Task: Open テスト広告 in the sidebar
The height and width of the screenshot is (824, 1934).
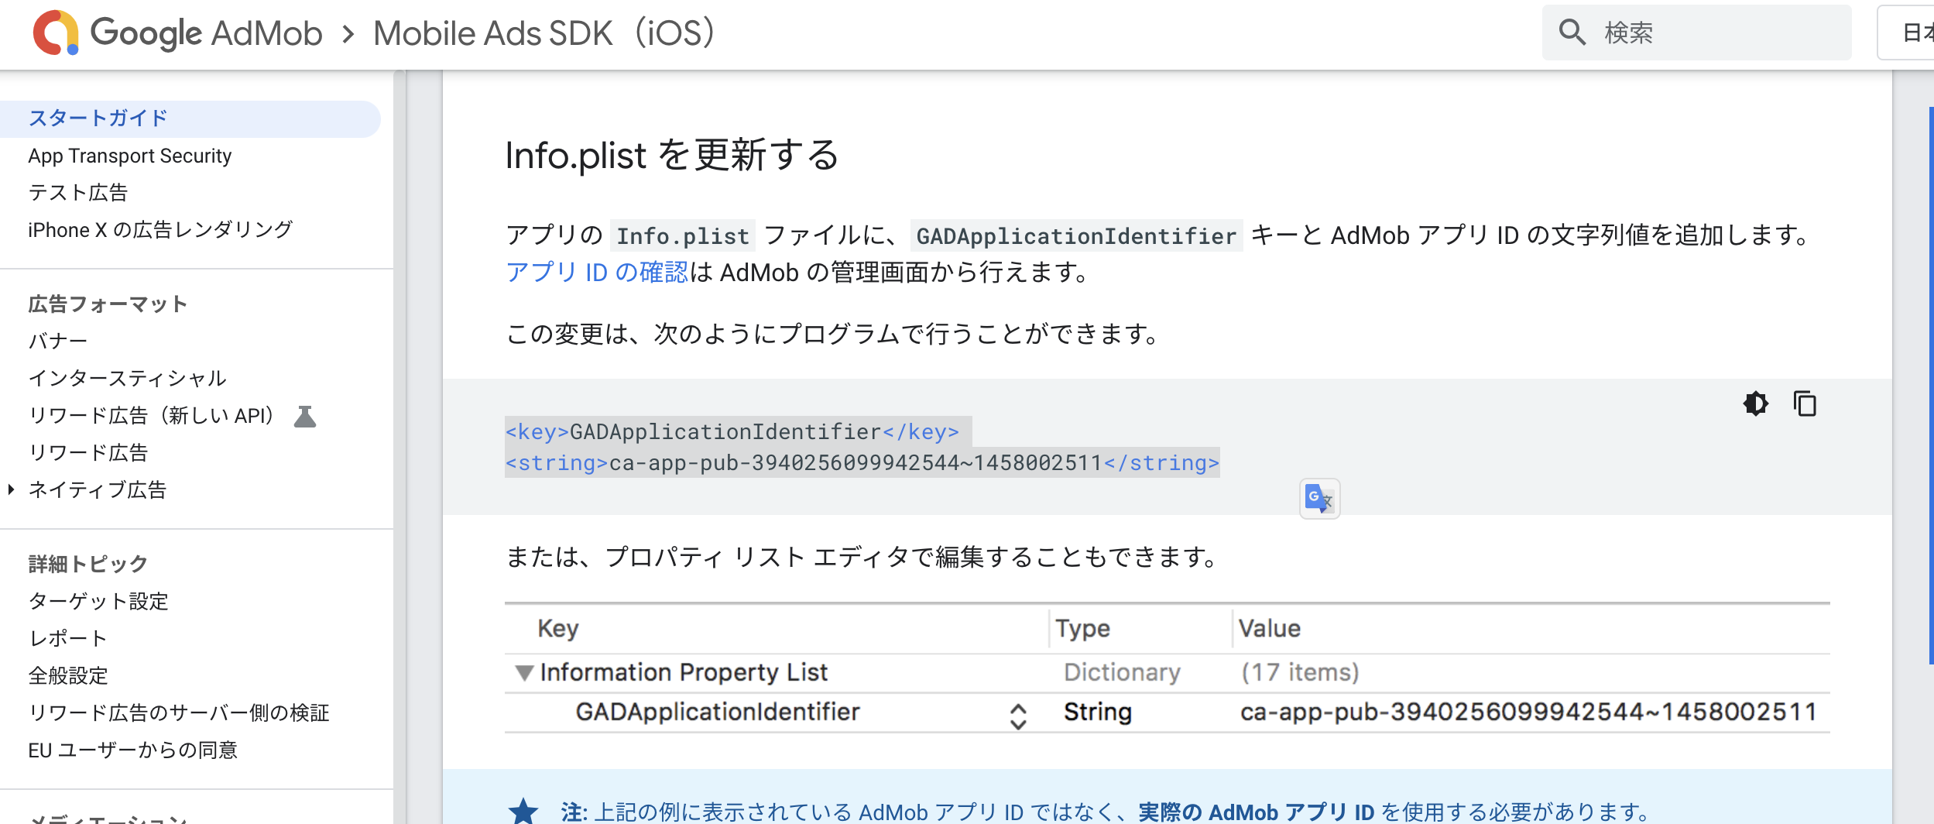Action: click(x=77, y=193)
